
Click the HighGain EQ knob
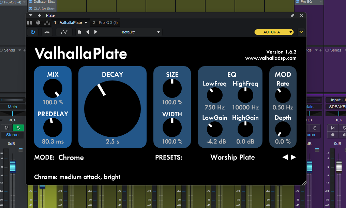tap(245, 129)
